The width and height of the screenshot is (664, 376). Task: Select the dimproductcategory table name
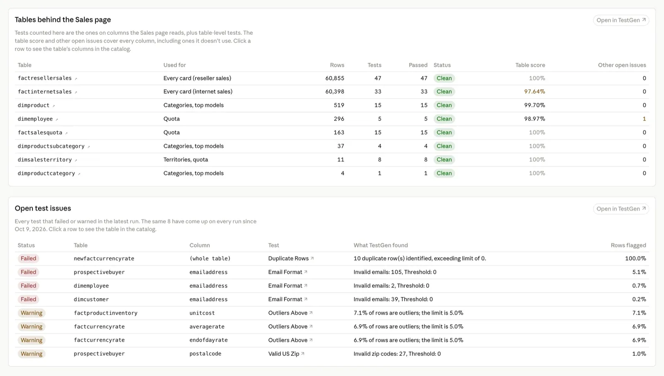(x=46, y=173)
